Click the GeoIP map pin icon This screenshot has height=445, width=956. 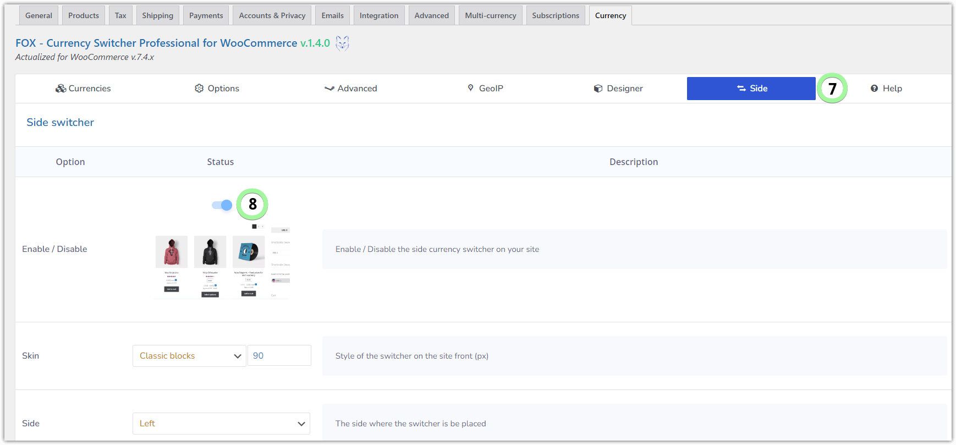click(x=470, y=88)
